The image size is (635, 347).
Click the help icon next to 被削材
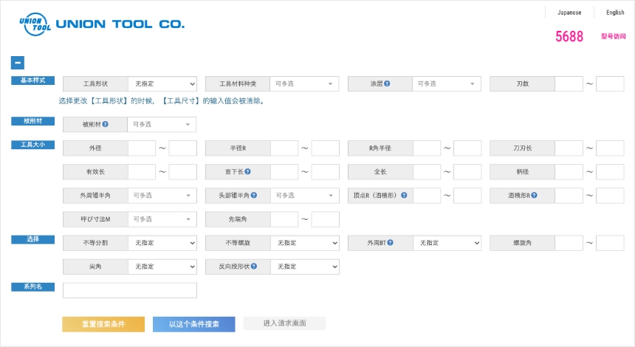(106, 125)
